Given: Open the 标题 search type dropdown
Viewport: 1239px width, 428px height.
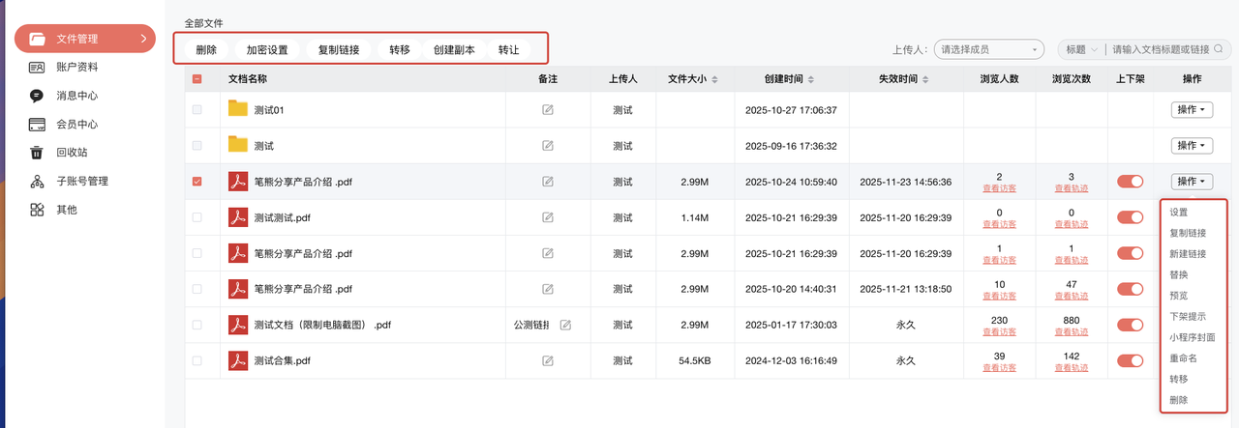Looking at the screenshot, I should coord(1081,49).
